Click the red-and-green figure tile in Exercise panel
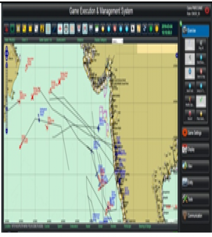This screenshot has height=237, width=212. click(190, 101)
